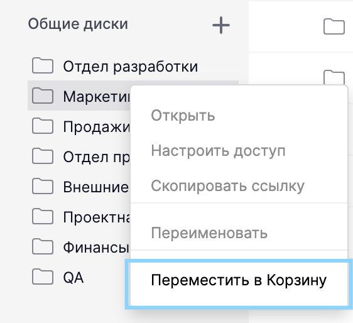Select the Продажи shared disk
Viewport: 353px width, 323px height.
click(x=79, y=126)
